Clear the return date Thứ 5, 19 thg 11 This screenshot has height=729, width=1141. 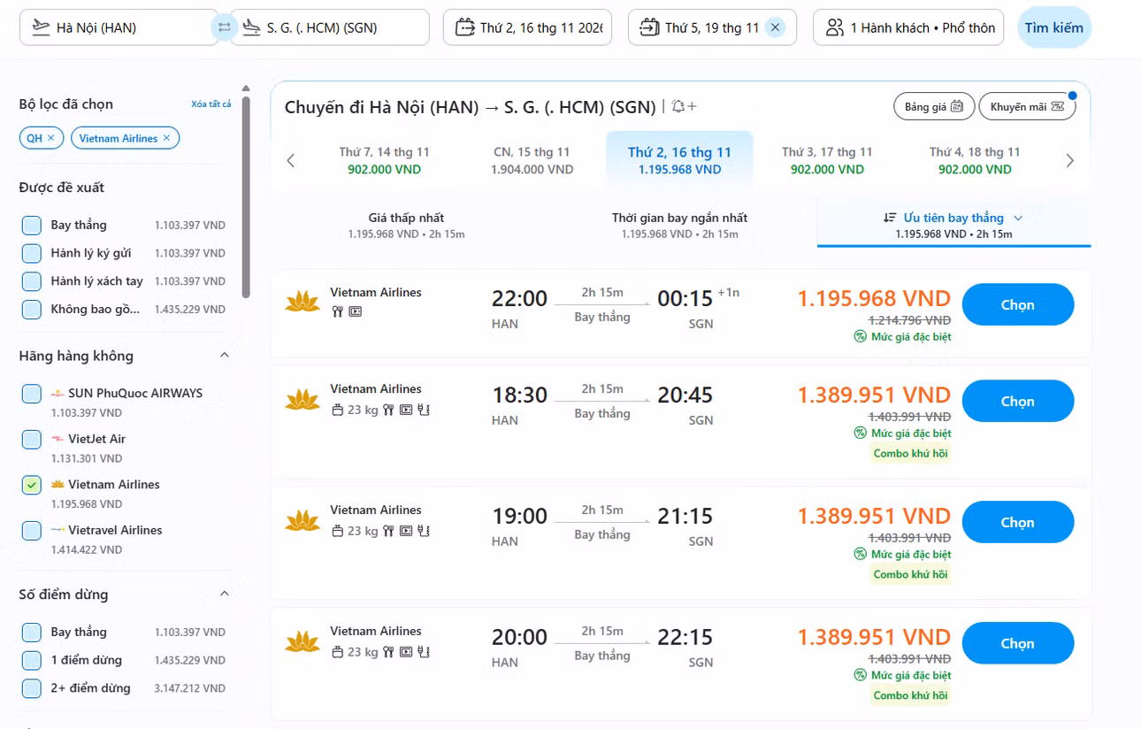[x=775, y=27]
